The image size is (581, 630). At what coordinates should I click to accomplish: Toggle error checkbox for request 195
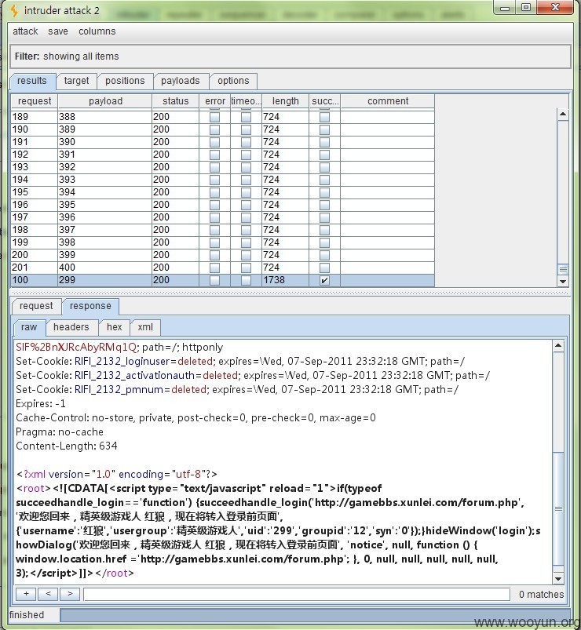pos(214,192)
